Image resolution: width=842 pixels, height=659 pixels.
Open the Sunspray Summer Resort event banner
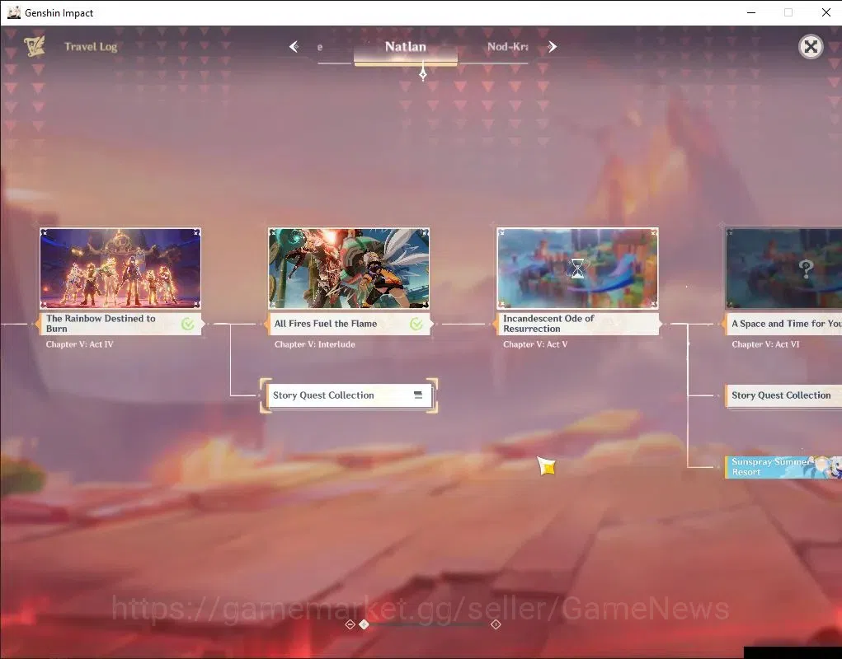click(783, 467)
